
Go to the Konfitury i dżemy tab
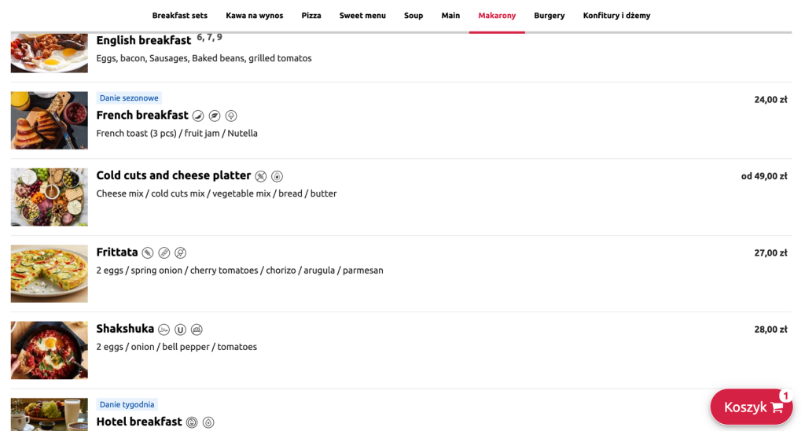[616, 16]
